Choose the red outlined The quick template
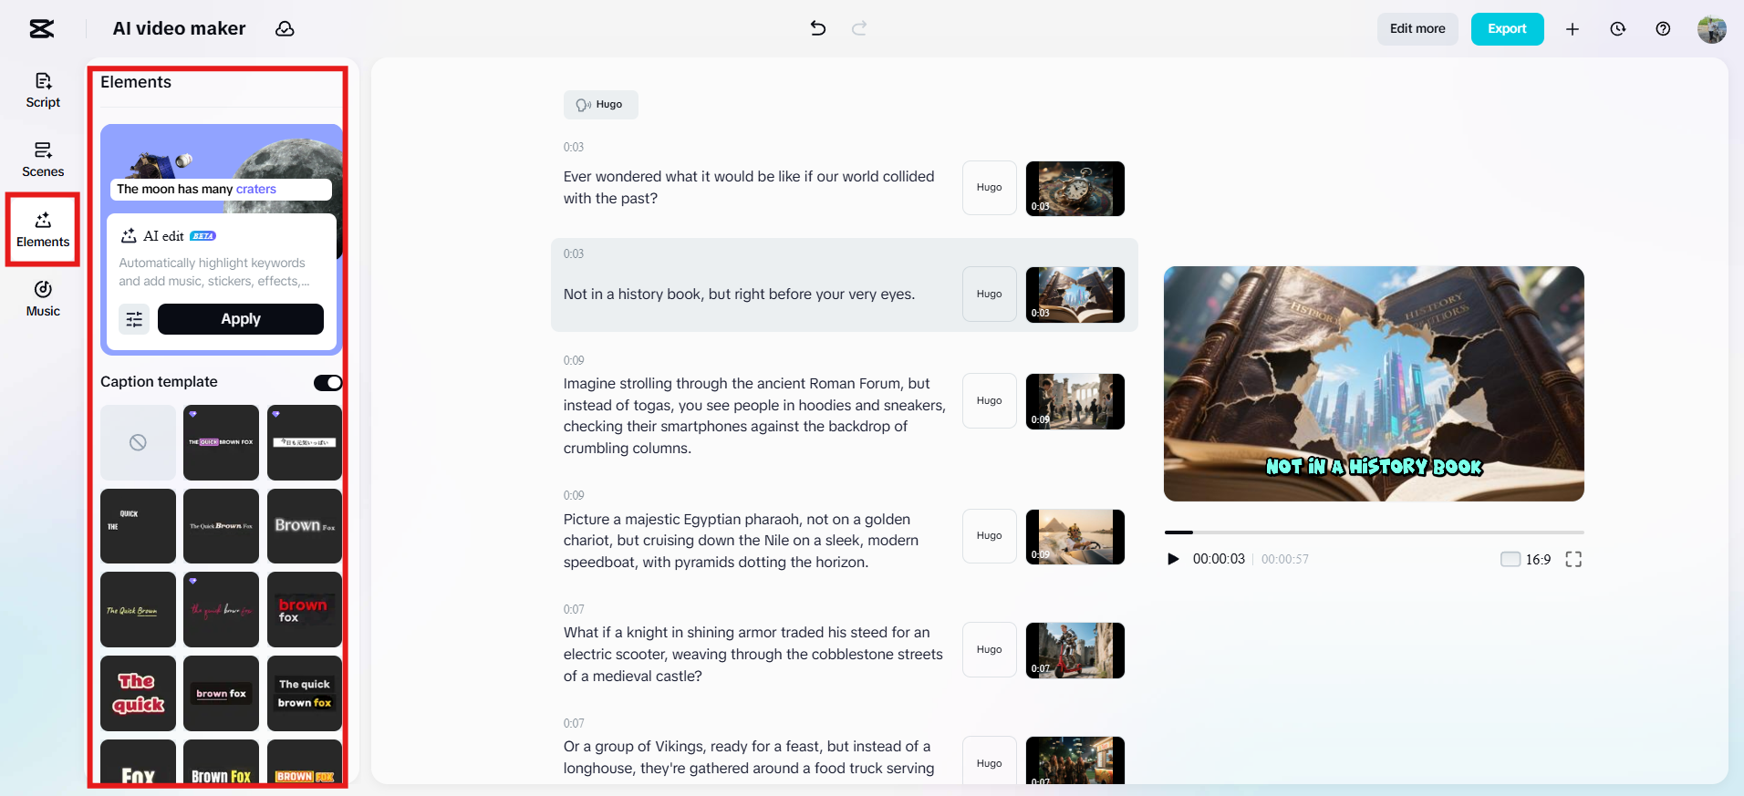The height and width of the screenshot is (796, 1744). click(x=138, y=693)
